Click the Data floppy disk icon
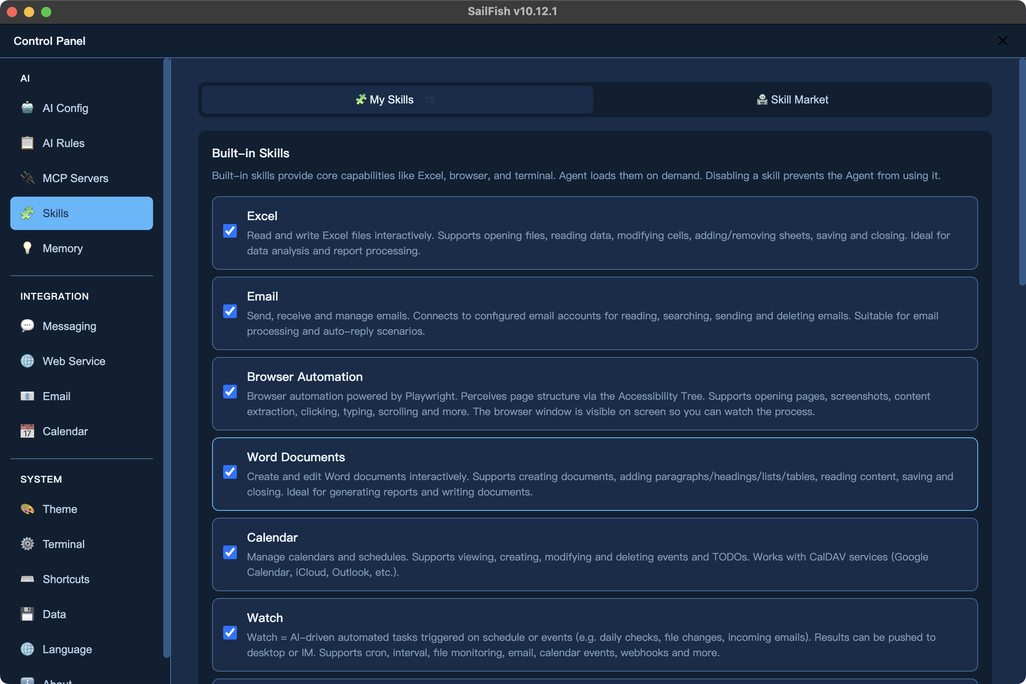The width and height of the screenshot is (1026, 684). [x=27, y=614]
